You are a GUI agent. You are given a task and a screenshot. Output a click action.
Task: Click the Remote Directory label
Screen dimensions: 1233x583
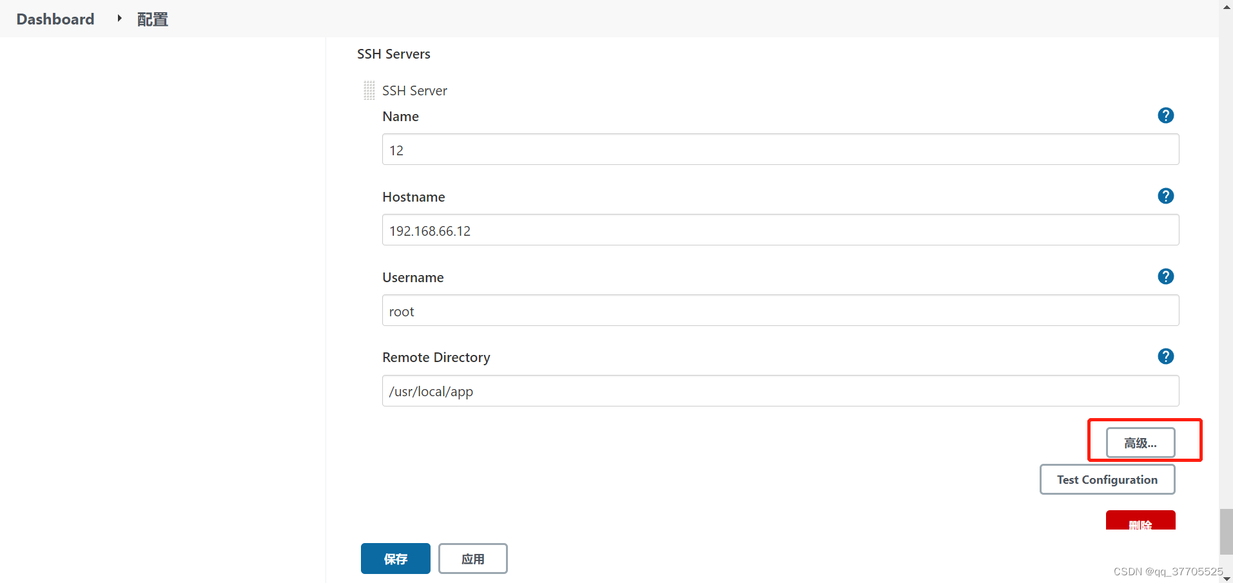[x=436, y=358]
